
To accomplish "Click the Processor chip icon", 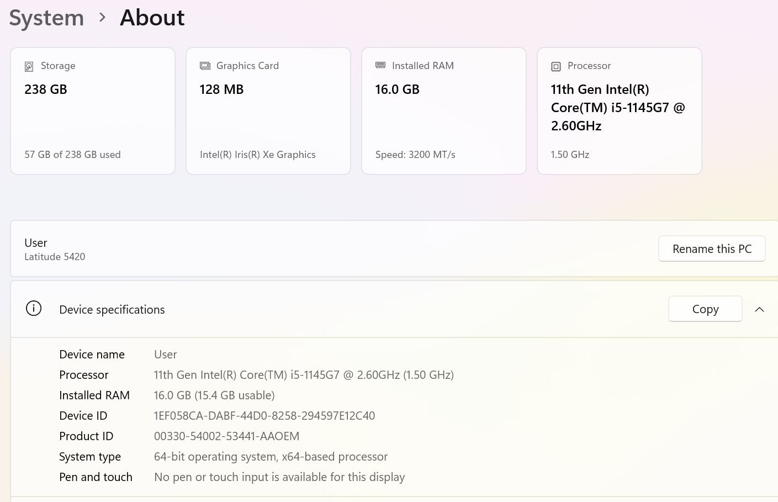I will [556, 66].
